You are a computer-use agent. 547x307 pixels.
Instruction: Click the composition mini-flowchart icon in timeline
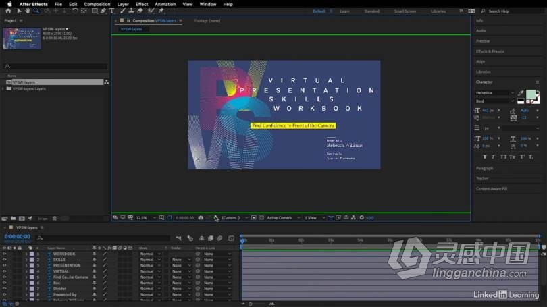pos(178,238)
